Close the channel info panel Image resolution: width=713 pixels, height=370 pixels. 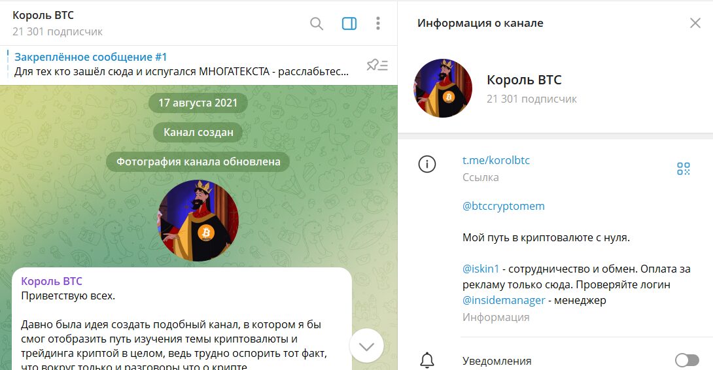coord(695,23)
